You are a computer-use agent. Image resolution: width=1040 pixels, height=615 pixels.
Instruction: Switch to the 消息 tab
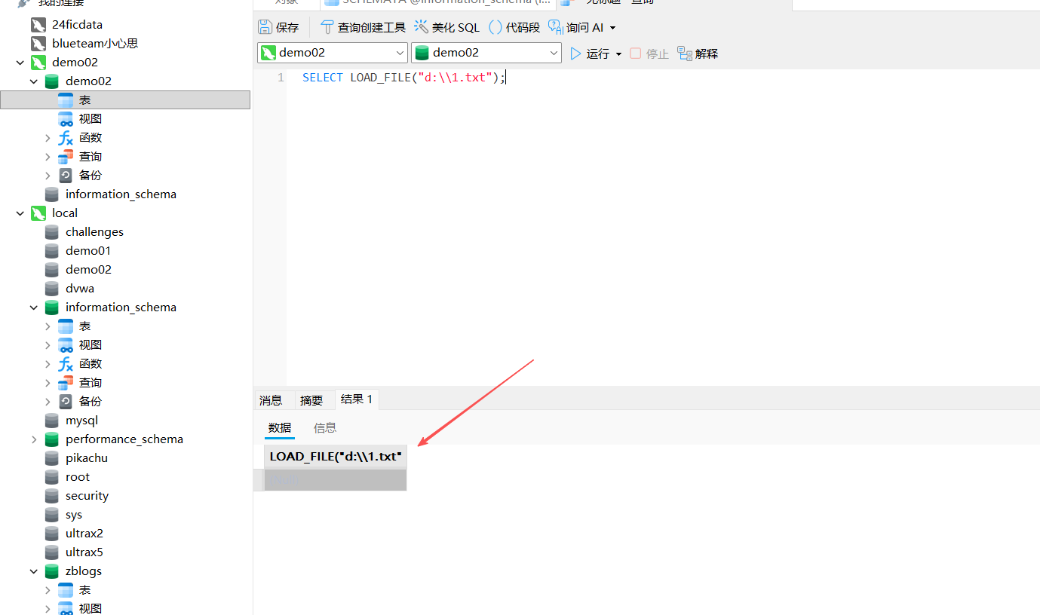pyautogui.click(x=271, y=400)
